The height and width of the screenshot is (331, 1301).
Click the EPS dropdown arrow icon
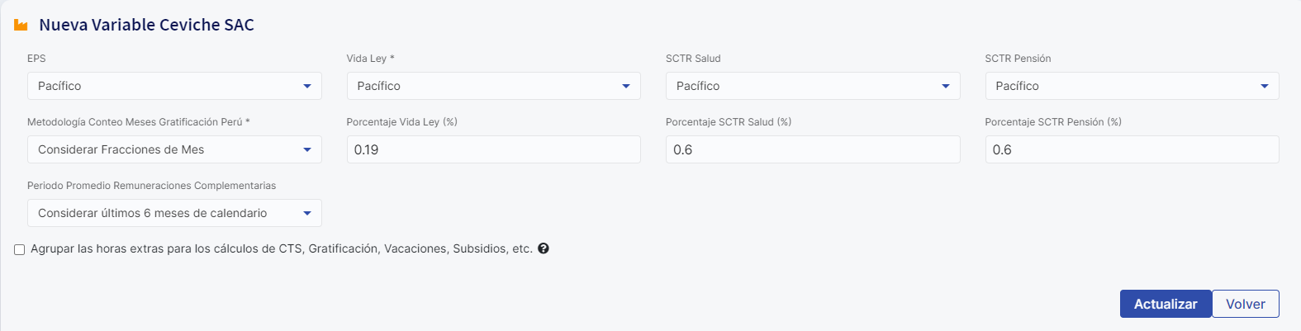click(307, 86)
